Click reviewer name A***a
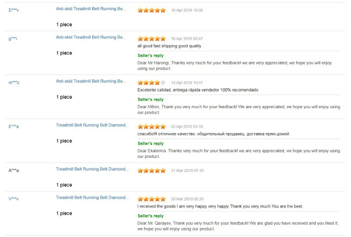 point(14,170)
